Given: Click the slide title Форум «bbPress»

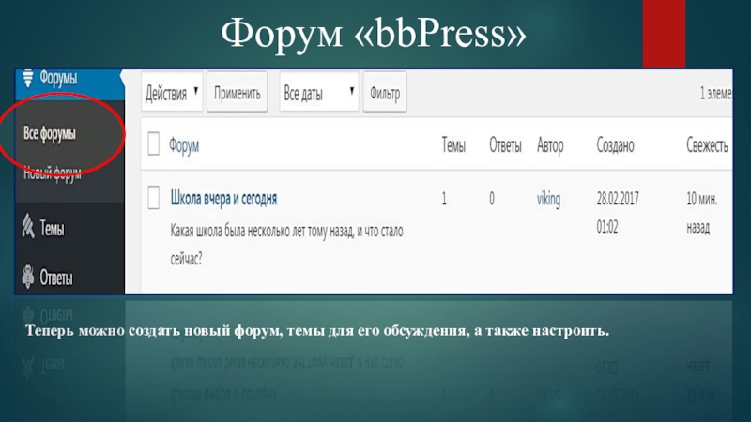Looking at the screenshot, I should [x=374, y=33].
